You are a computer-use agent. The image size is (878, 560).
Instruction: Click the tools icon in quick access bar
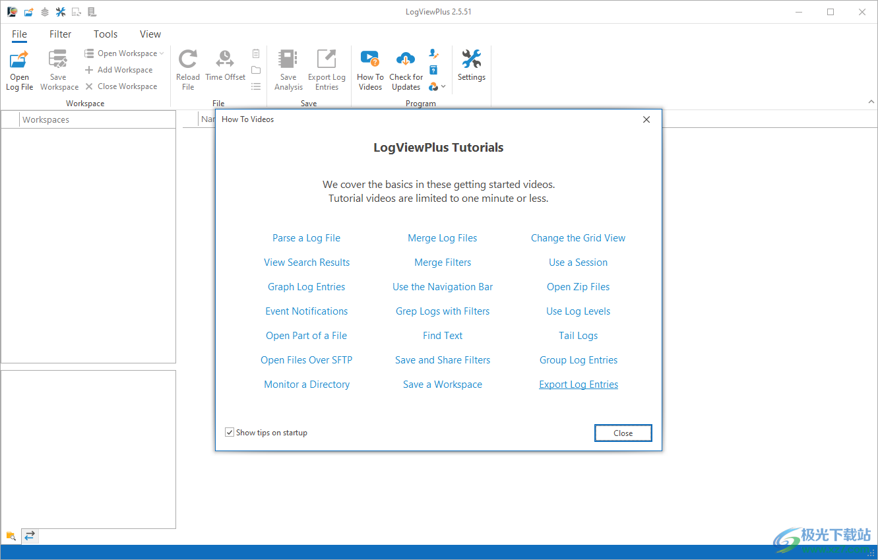click(x=61, y=12)
